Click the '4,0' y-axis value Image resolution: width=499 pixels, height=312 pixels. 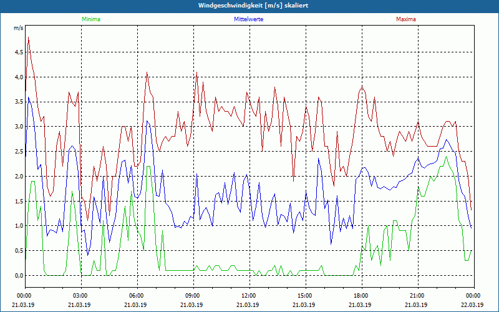coord(19,77)
